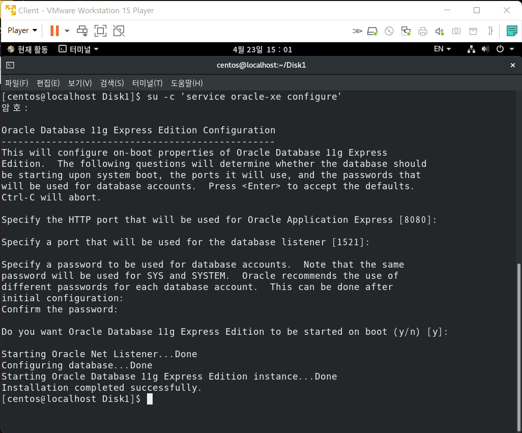Viewport: 522px width, 433px height.
Task: Enter full screen mode
Action: pos(101,31)
